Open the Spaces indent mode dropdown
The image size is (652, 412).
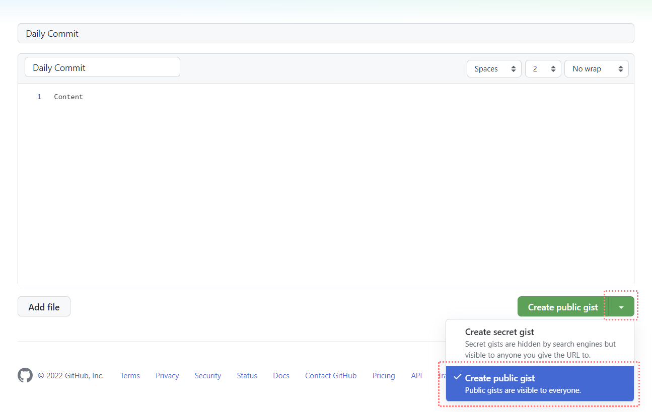(494, 69)
